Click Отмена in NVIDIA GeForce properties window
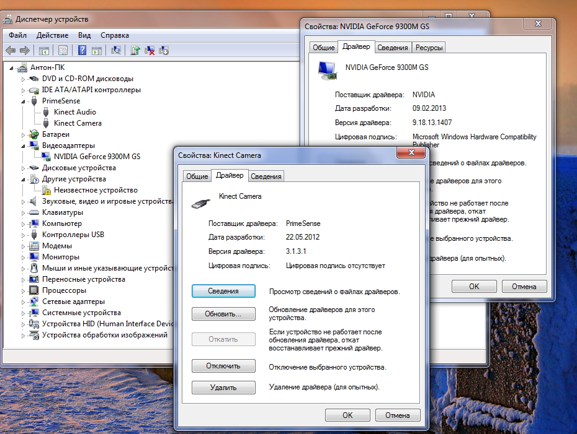577x434 pixels. click(x=524, y=286)
